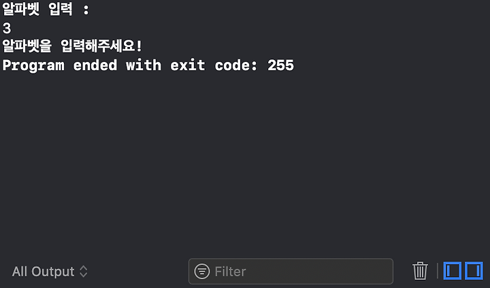This screenshot has height=288, width=490.
Task: Click the divider between trash and pane toggles
Action: 437,271
